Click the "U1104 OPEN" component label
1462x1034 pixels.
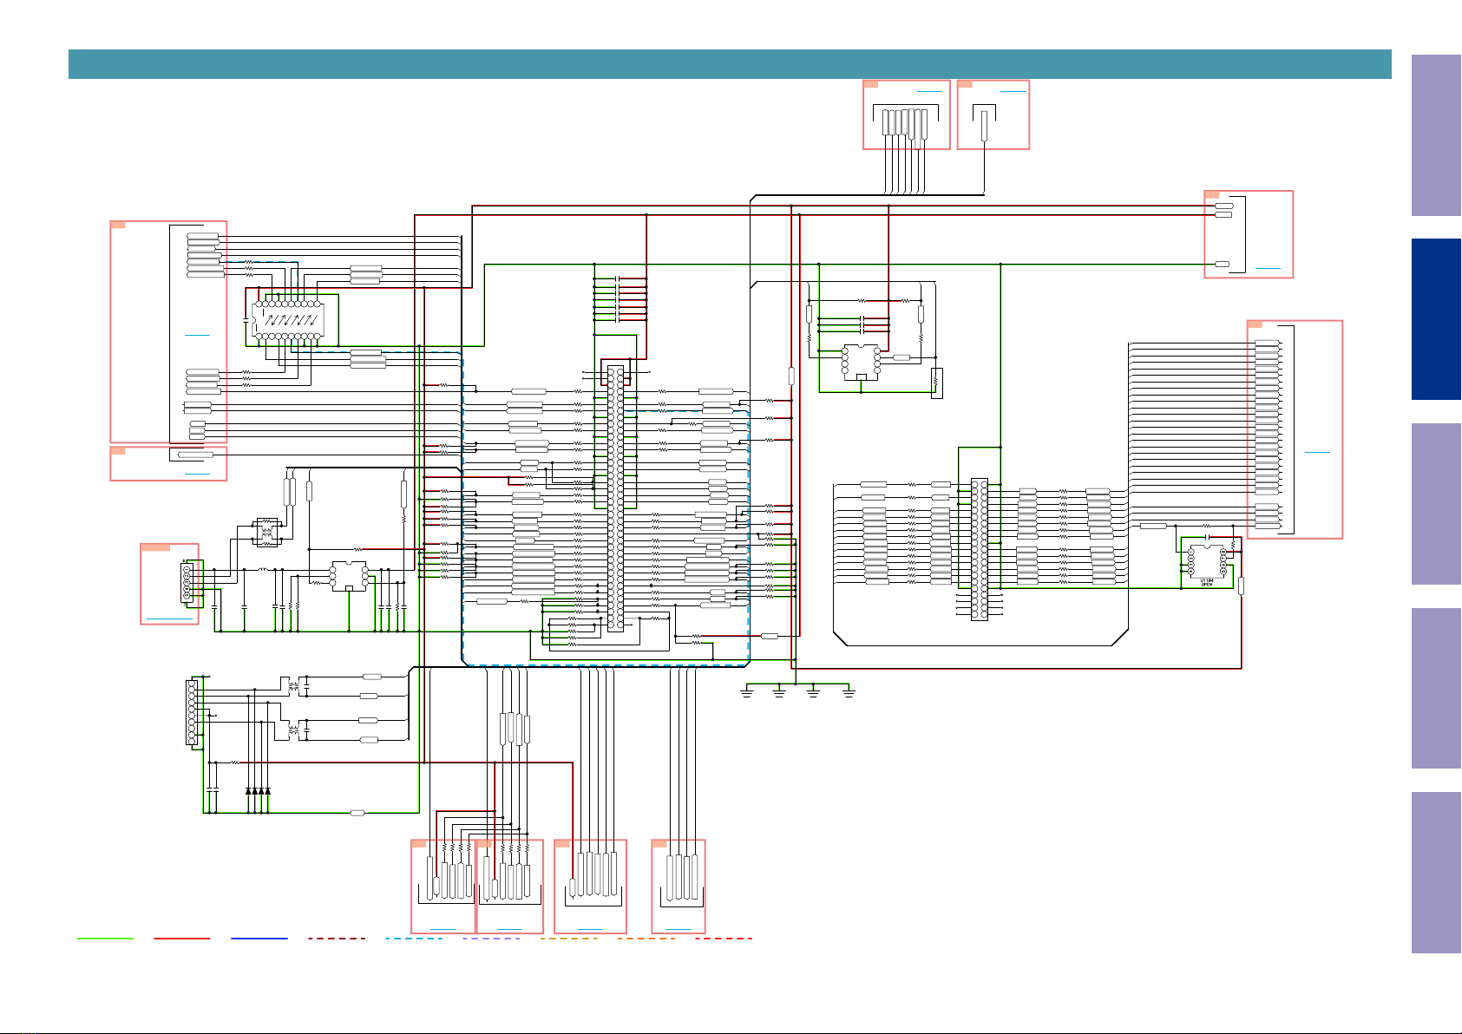1207,583
